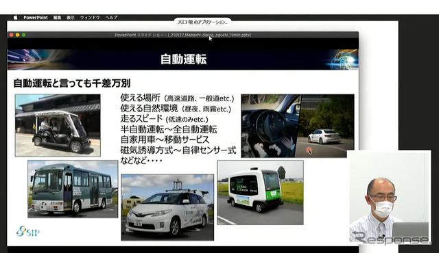Select the Robot Shuttle vehicle photo
Image resolution: width=439 pixels, height=253 pixels.
pos(261,192)
